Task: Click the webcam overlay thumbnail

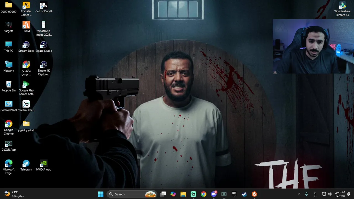Action: pos(313,46)
